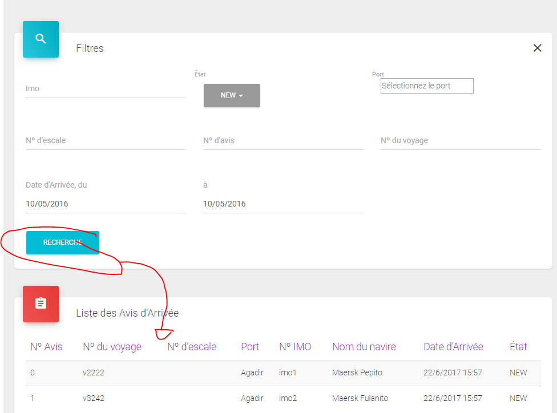Click ship name Maersk Fulanito

pyautogui.click(x=360, y=398)
